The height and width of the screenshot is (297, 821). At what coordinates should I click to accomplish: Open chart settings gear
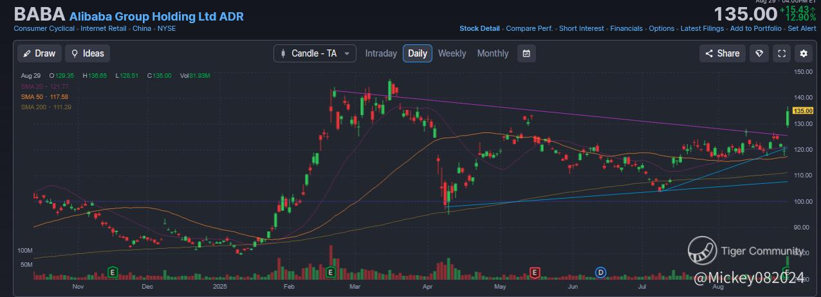(x=804, y=53)
